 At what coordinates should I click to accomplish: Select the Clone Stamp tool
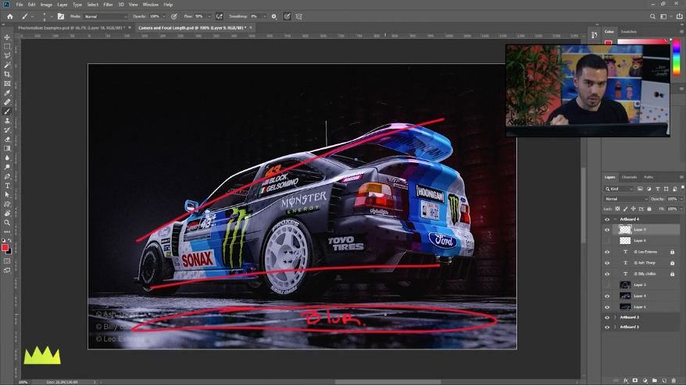7,121
